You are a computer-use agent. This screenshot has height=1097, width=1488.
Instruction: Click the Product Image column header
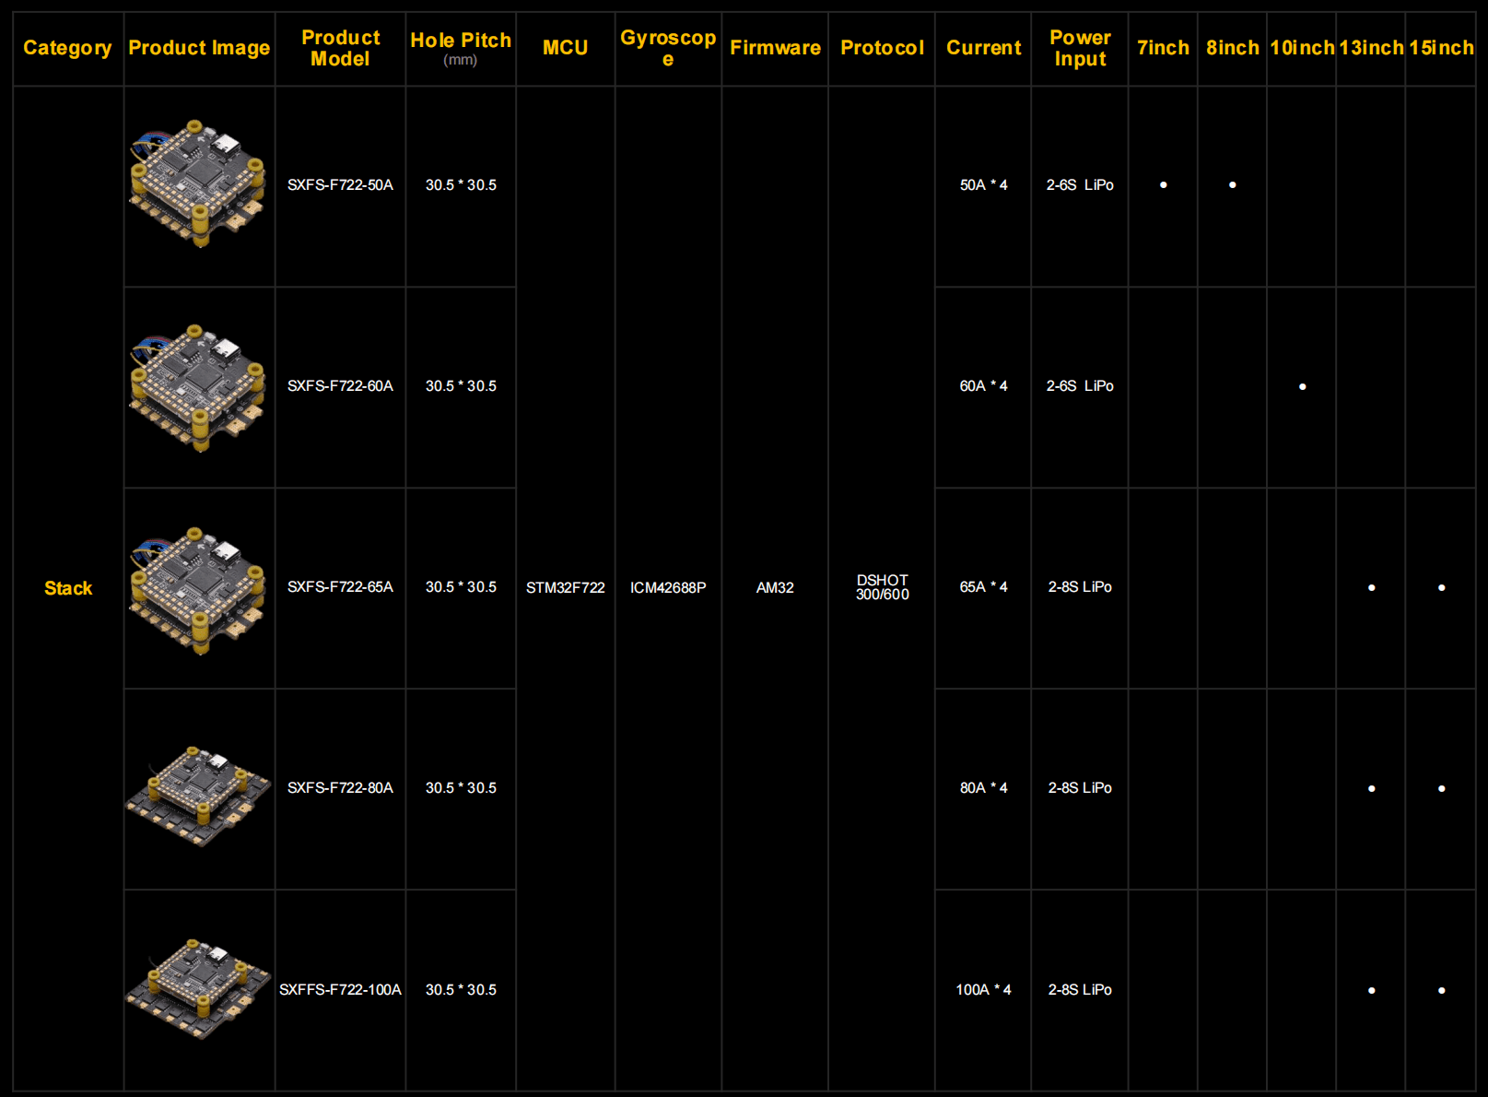pyautogui.click(x=199, y=48)
